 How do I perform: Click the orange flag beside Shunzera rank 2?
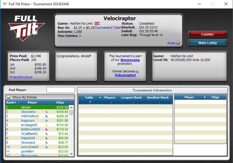pyautogui.click(x=47, y=112)
